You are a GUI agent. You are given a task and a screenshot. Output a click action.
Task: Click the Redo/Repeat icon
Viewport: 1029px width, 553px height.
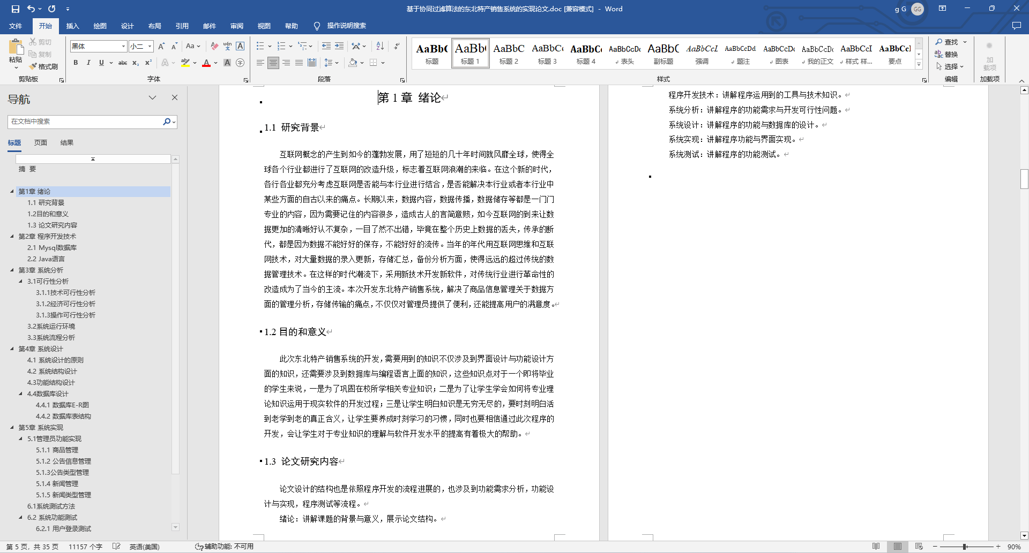point(52,9)
